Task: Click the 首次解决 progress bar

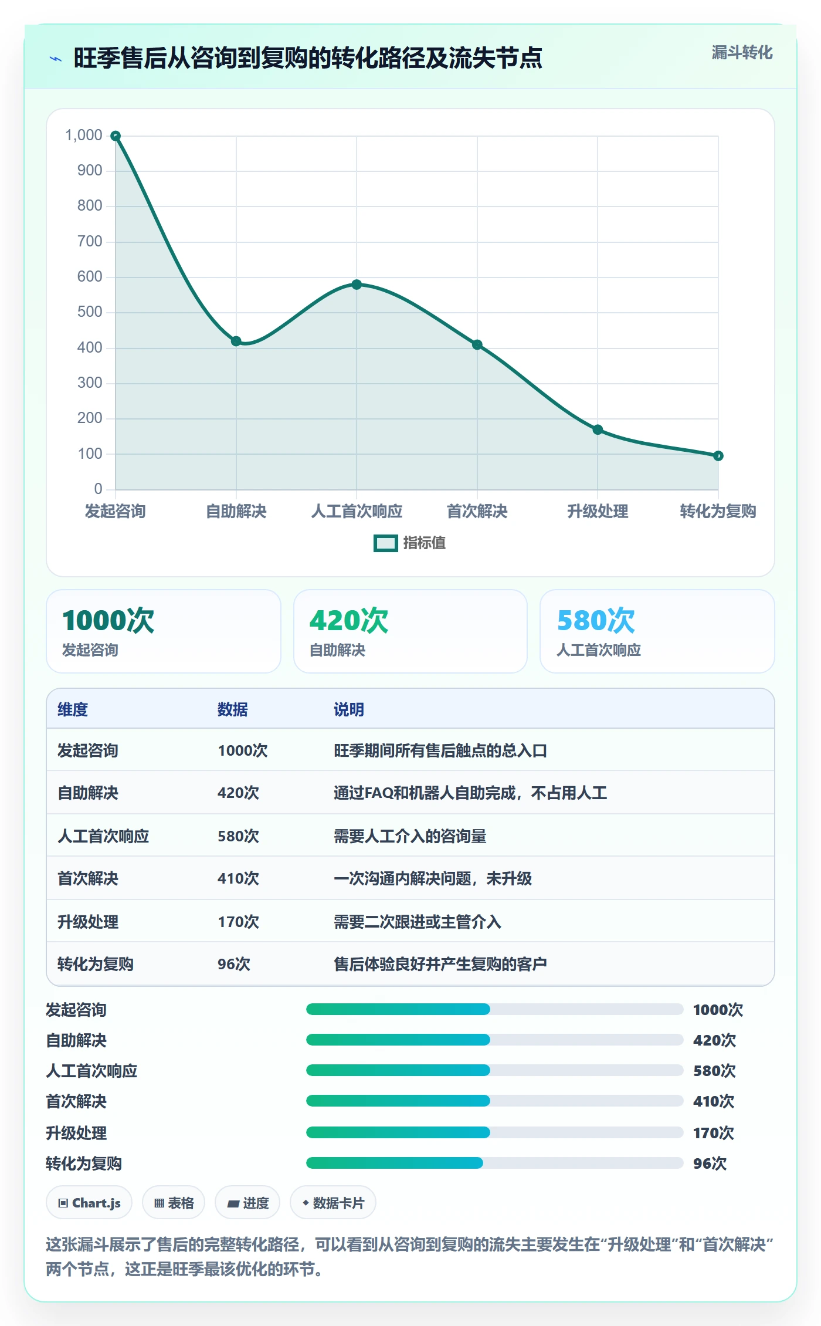Action: [494, 1101]
